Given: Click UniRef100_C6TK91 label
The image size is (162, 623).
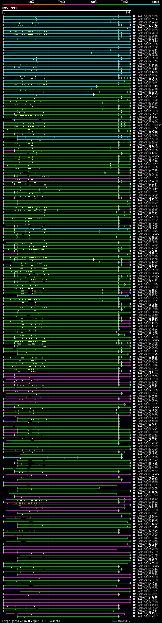Looking at the screenshot, I should (x=145, y=97).
